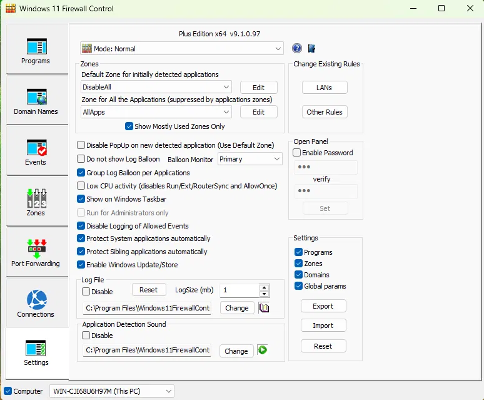Uncheck Zones in Settings export group
This screenshot has height=400, width=484.
tap(298, 264)
